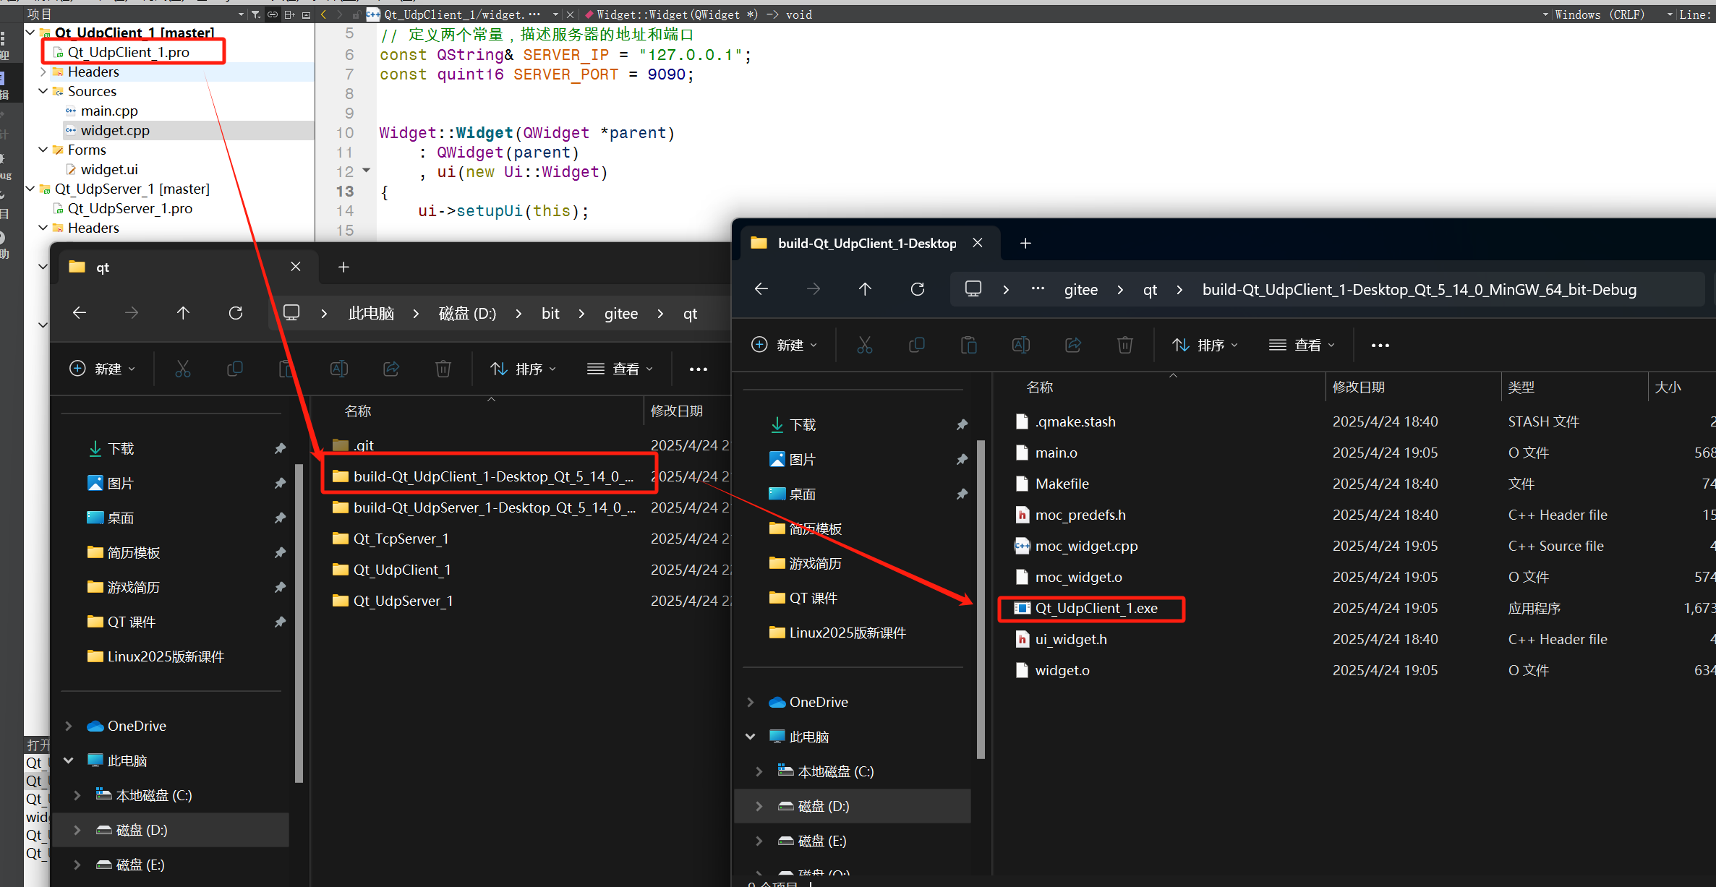Open main.cpp in the project tree
The image size is (1716, 887).
coord(109,111)
